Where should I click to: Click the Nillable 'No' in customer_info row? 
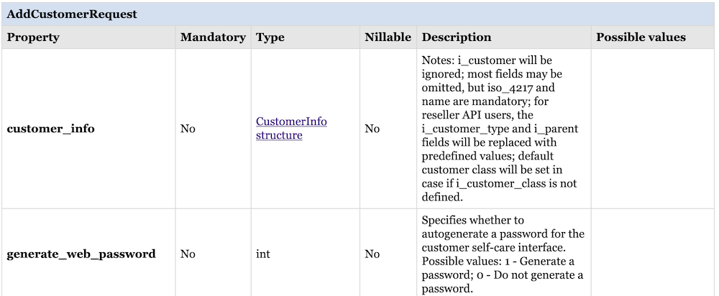(x=372, y=129)
